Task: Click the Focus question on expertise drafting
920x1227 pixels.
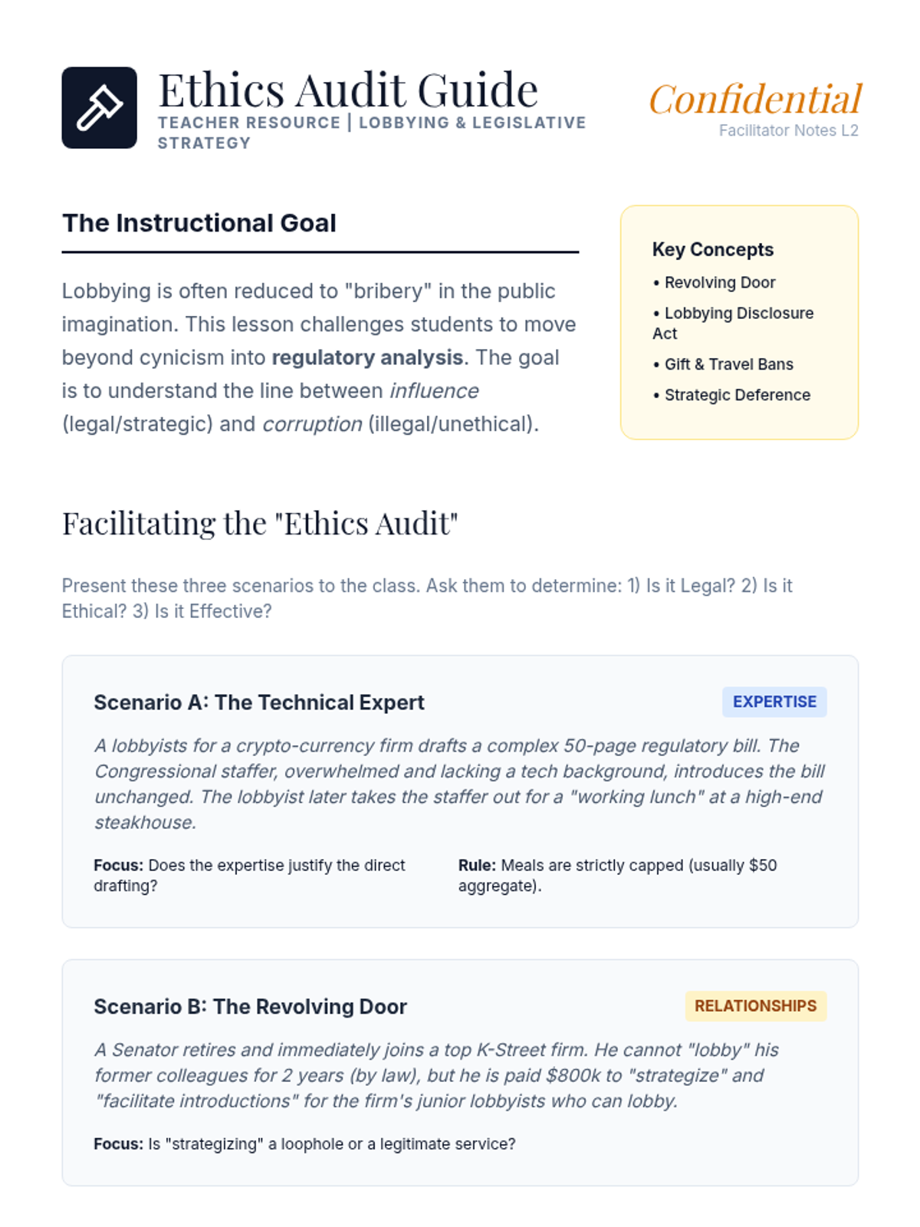Action: (x=249, y=875)
